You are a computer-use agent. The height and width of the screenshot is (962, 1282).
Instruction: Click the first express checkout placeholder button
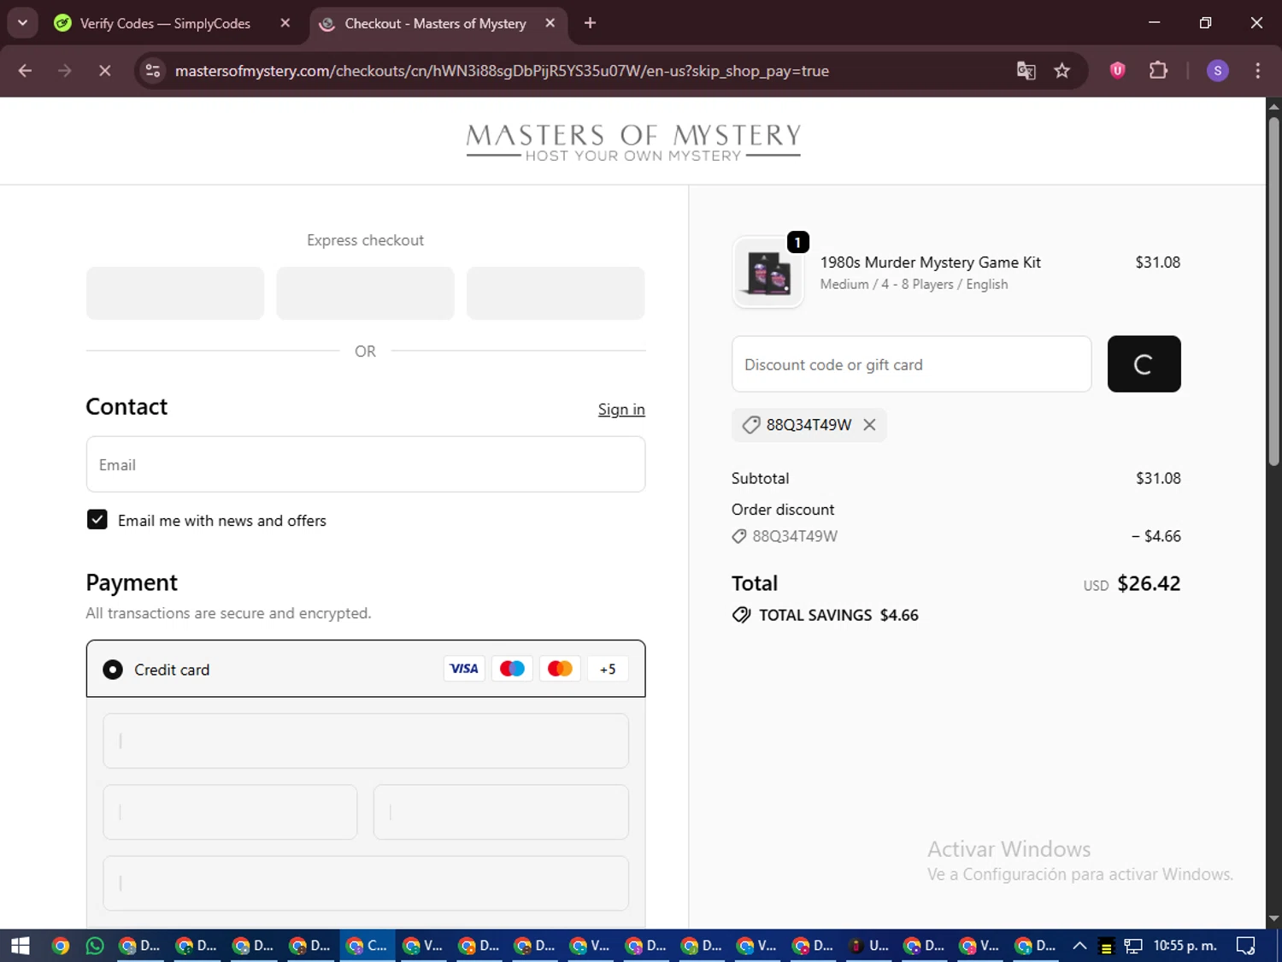[175, 293]
